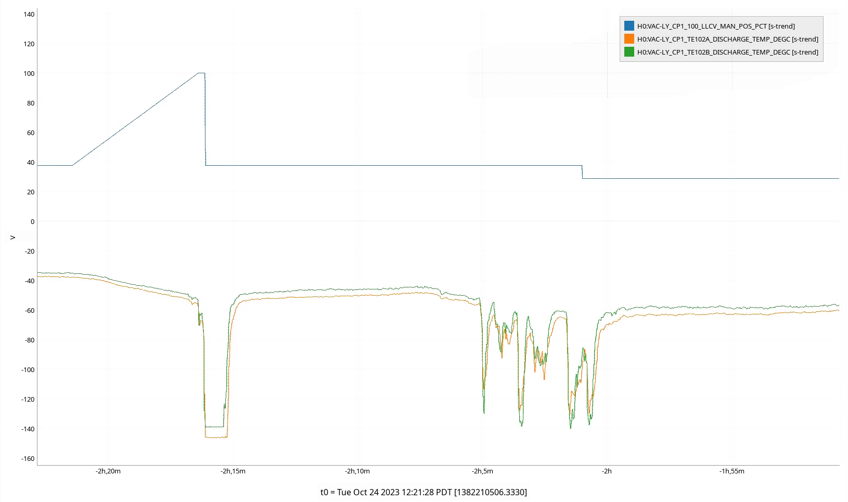
Task: Click x-axis tick label -2h,10m
Action: click(x=357, y=471)
